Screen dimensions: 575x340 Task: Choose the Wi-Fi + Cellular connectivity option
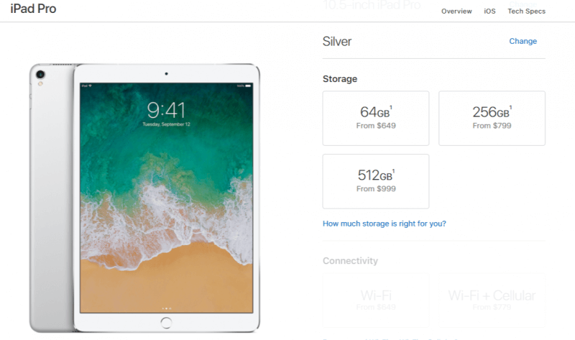coord(492,300)
